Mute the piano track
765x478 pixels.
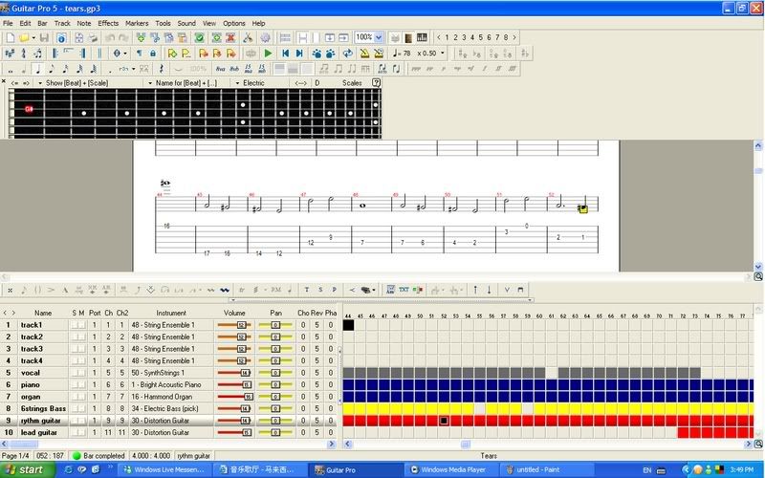[82, 383]
